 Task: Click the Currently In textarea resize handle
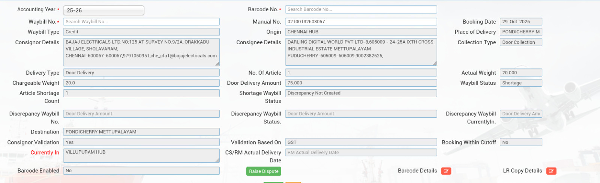[x=217, y=160]
